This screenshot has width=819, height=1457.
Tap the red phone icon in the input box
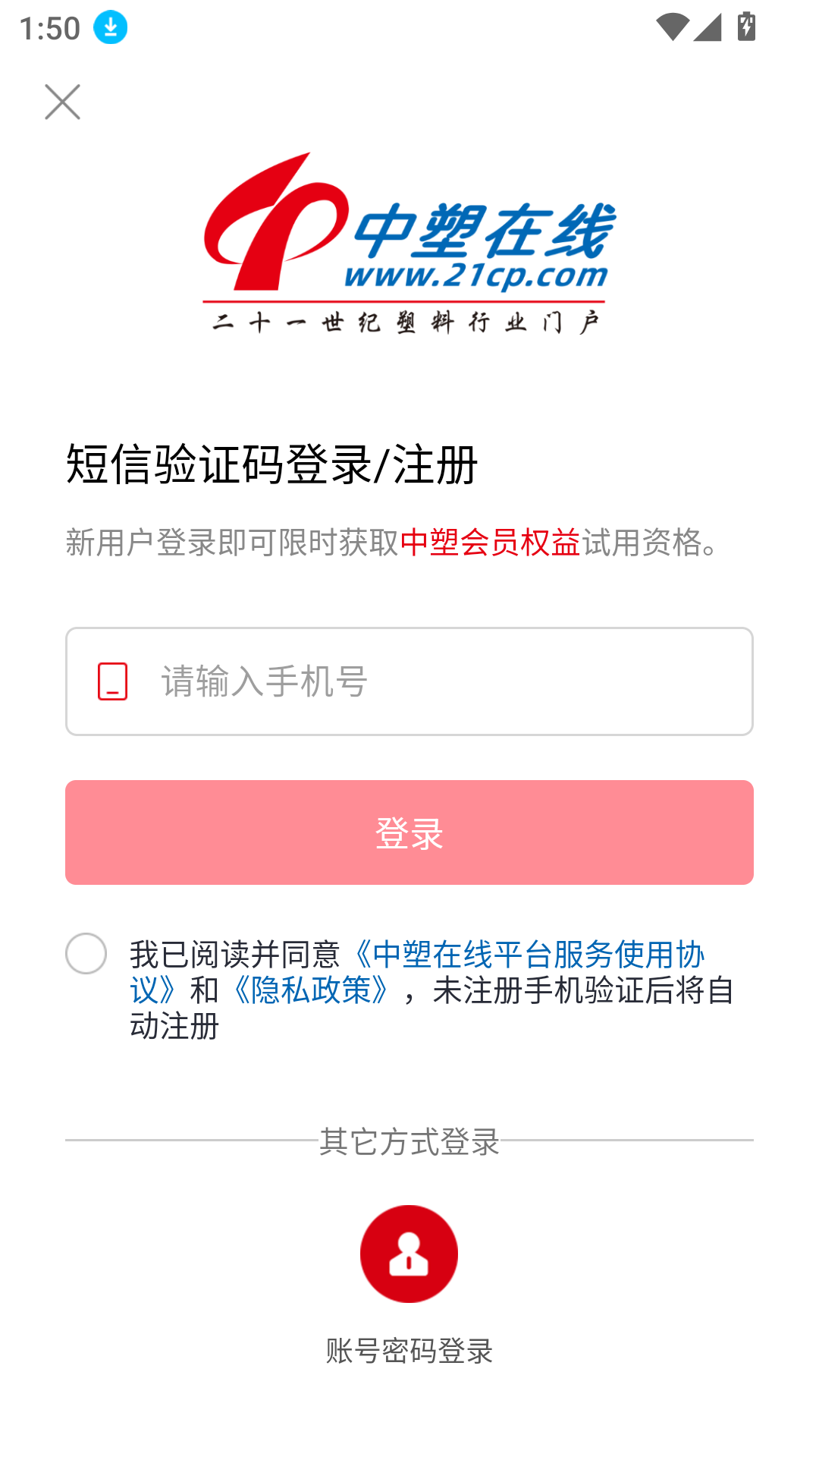tap(112, 681)
